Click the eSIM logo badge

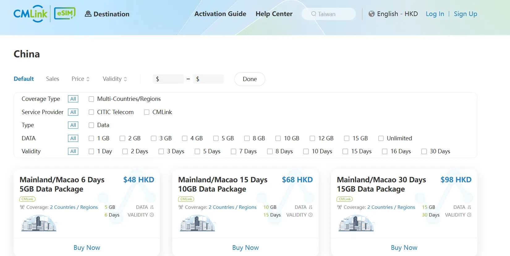pos(65,14)
